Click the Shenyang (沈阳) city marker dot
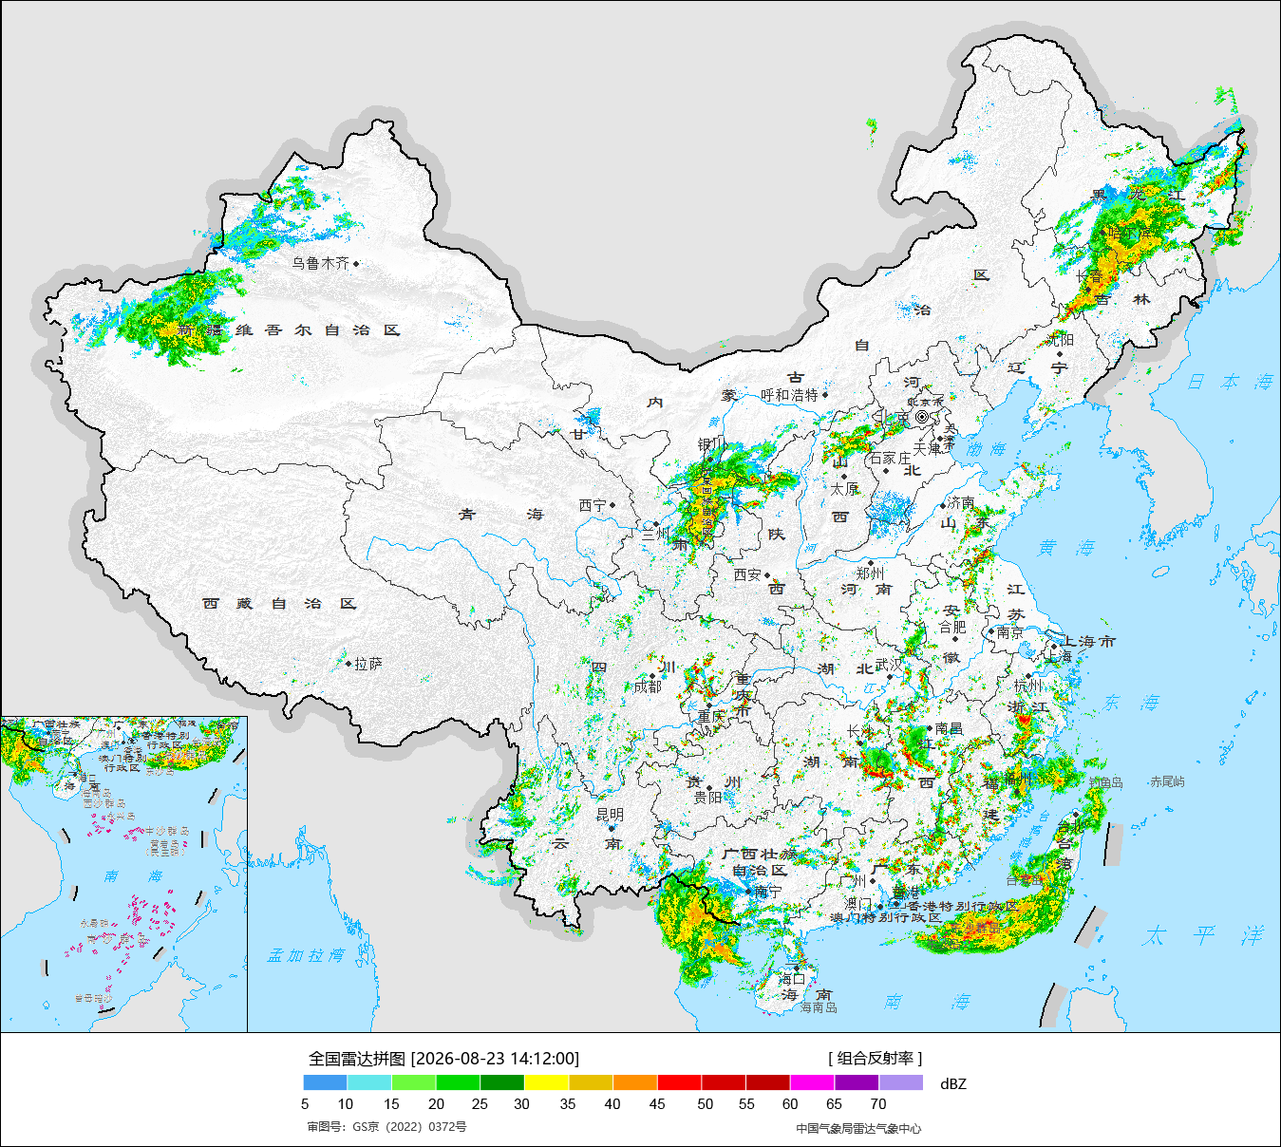Viewport: 1281px width, 1147px height. click(1060, 354)
